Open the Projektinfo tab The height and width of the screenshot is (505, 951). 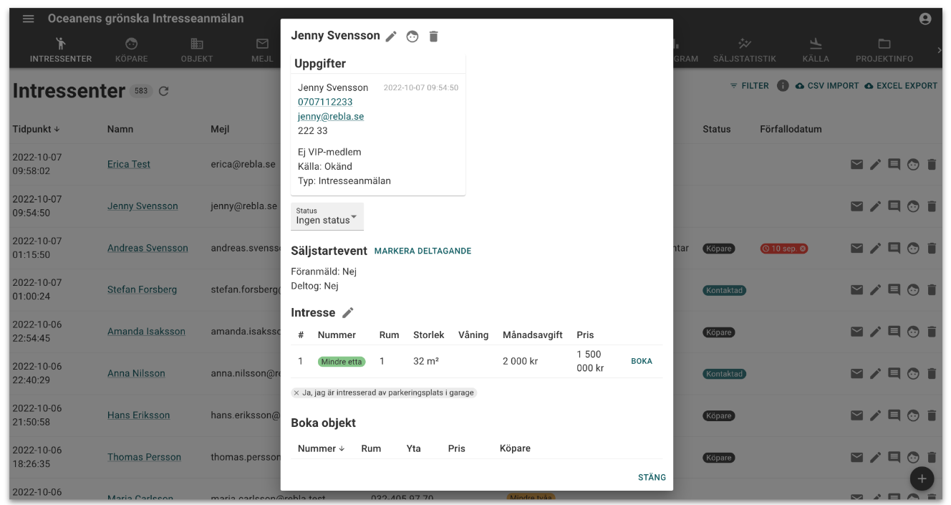click(884, 50)
